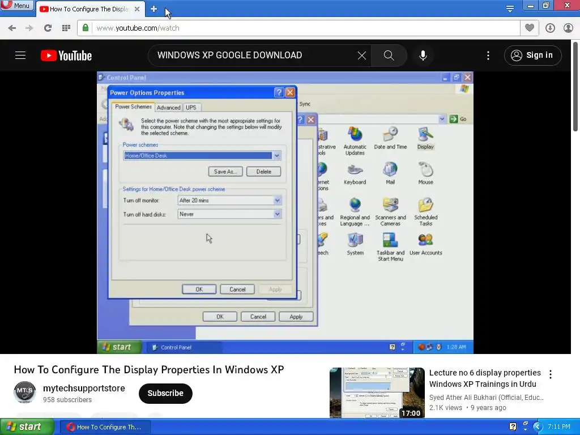The width and height of the screenshot is (580, 435).
Task: Run search with magnifier button
Action: (389, 56)
